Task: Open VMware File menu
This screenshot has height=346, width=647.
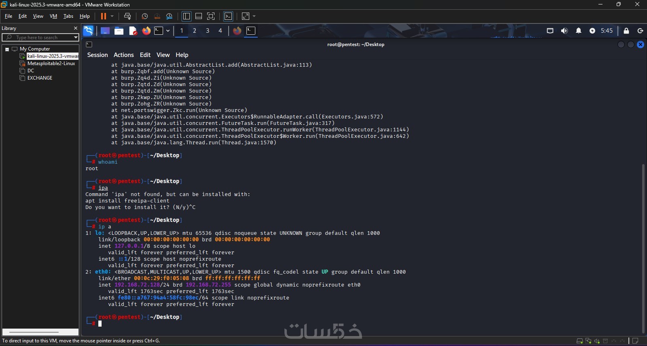Action: click(x=8, y=16)
